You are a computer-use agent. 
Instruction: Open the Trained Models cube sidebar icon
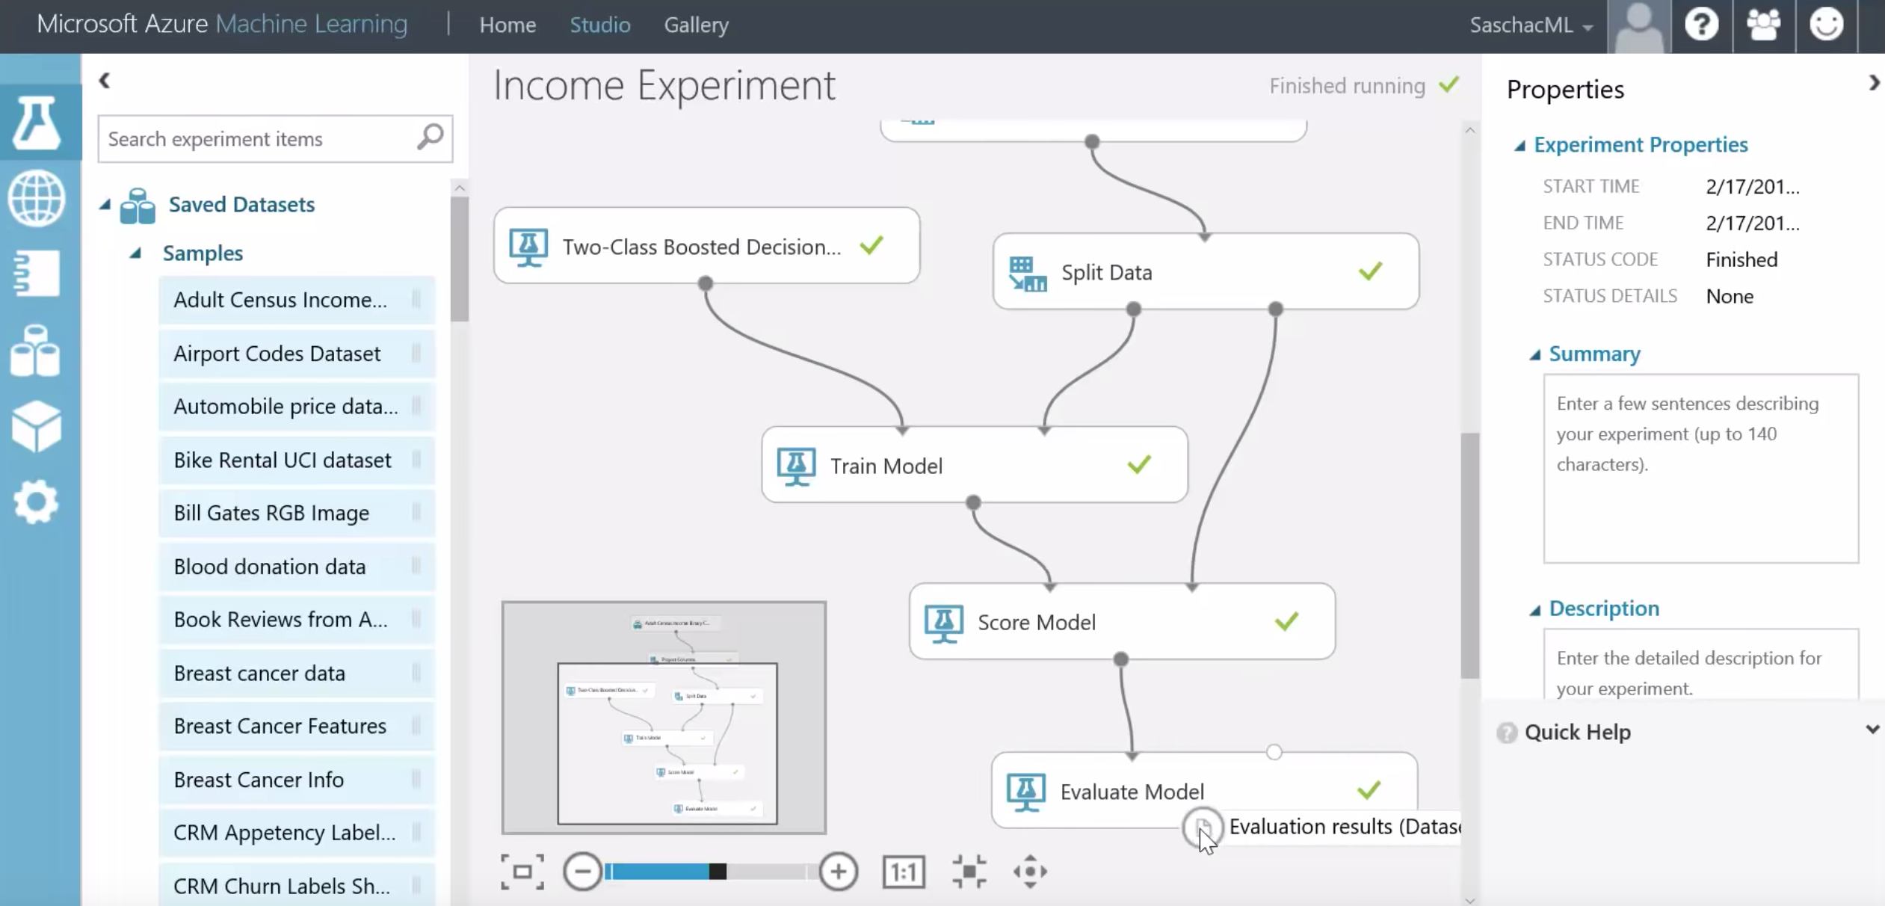point(36,426)
